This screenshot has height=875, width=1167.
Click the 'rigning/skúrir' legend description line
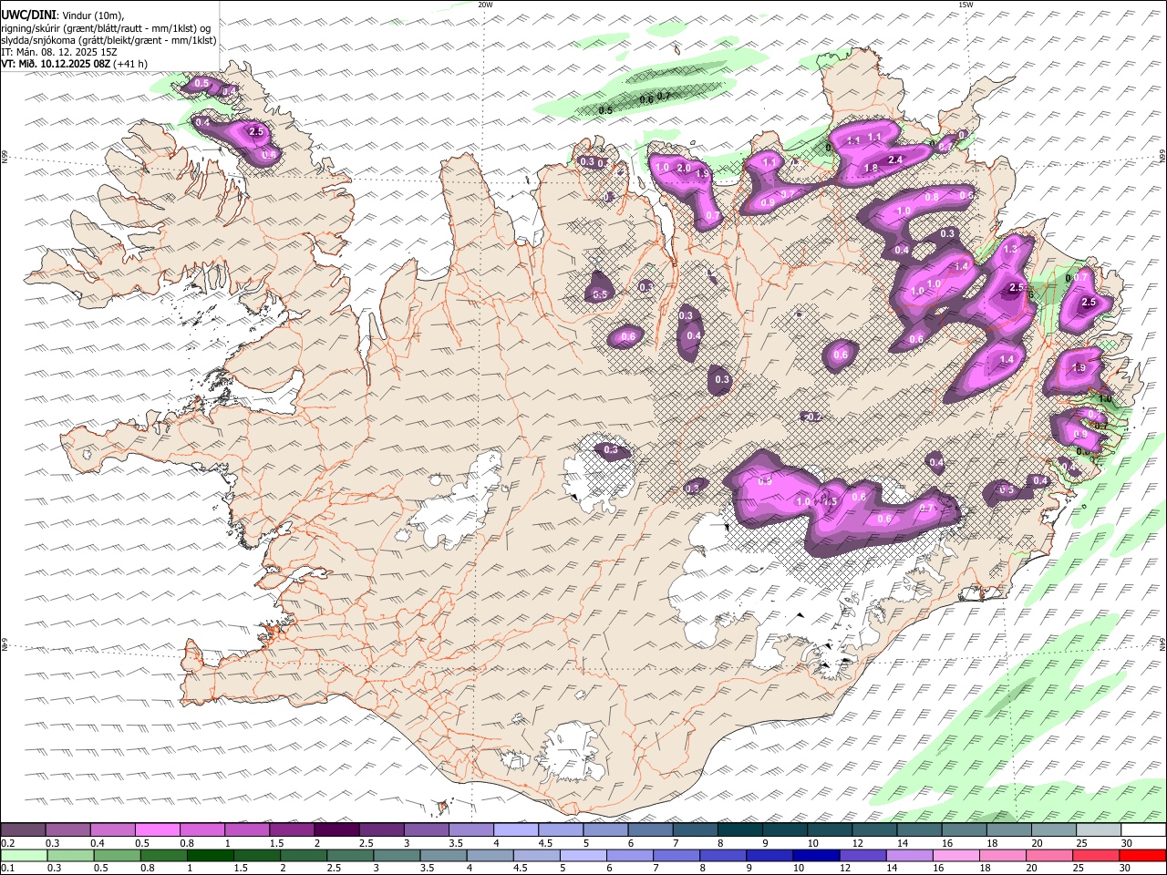[105, 27]
